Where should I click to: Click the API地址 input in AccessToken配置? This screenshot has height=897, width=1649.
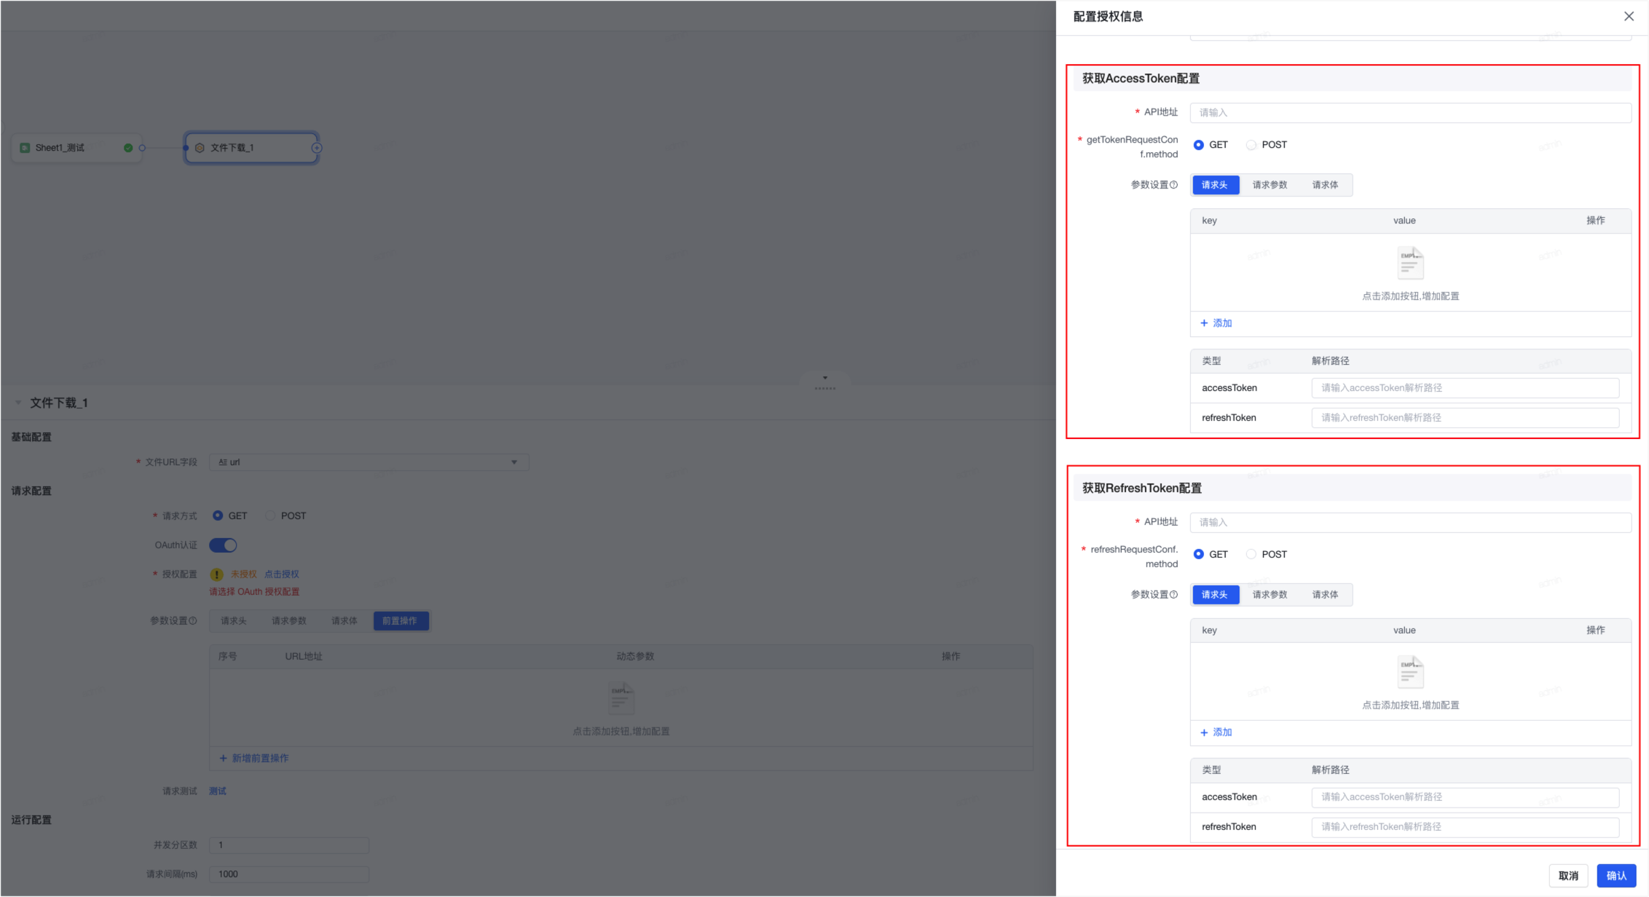1410,113
